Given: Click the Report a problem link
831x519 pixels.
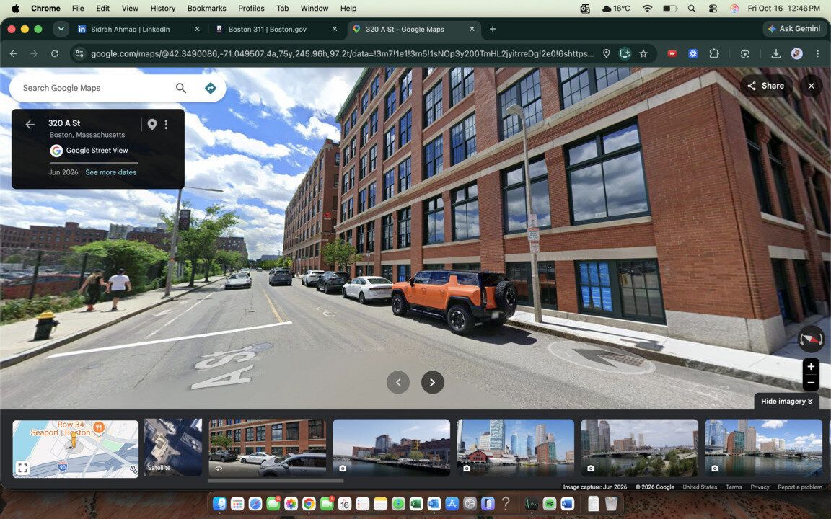Looking at the screenshot, I should 800,487.
